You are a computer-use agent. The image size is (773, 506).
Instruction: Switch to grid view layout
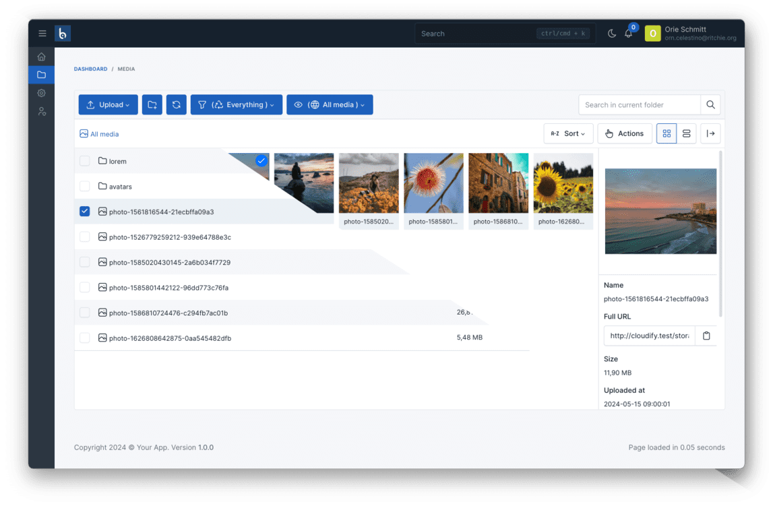(667, 133)
